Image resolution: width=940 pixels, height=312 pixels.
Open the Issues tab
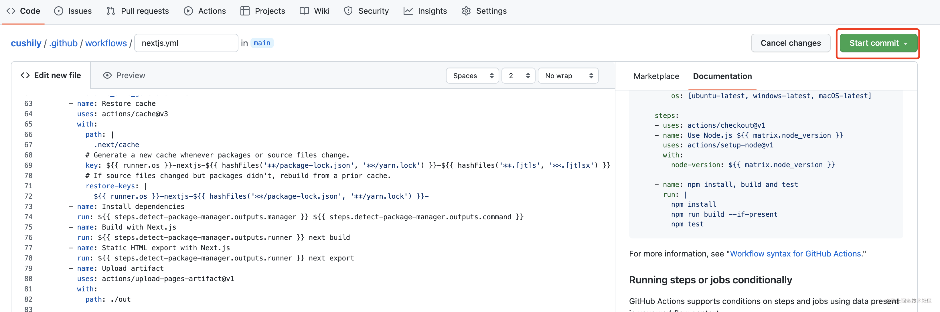click(73, 11)
